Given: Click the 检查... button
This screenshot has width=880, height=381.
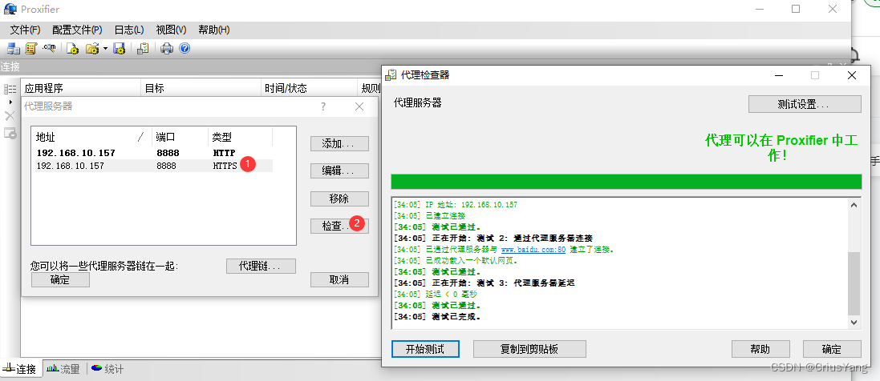Looking at the screenshot, I should 339,226.
